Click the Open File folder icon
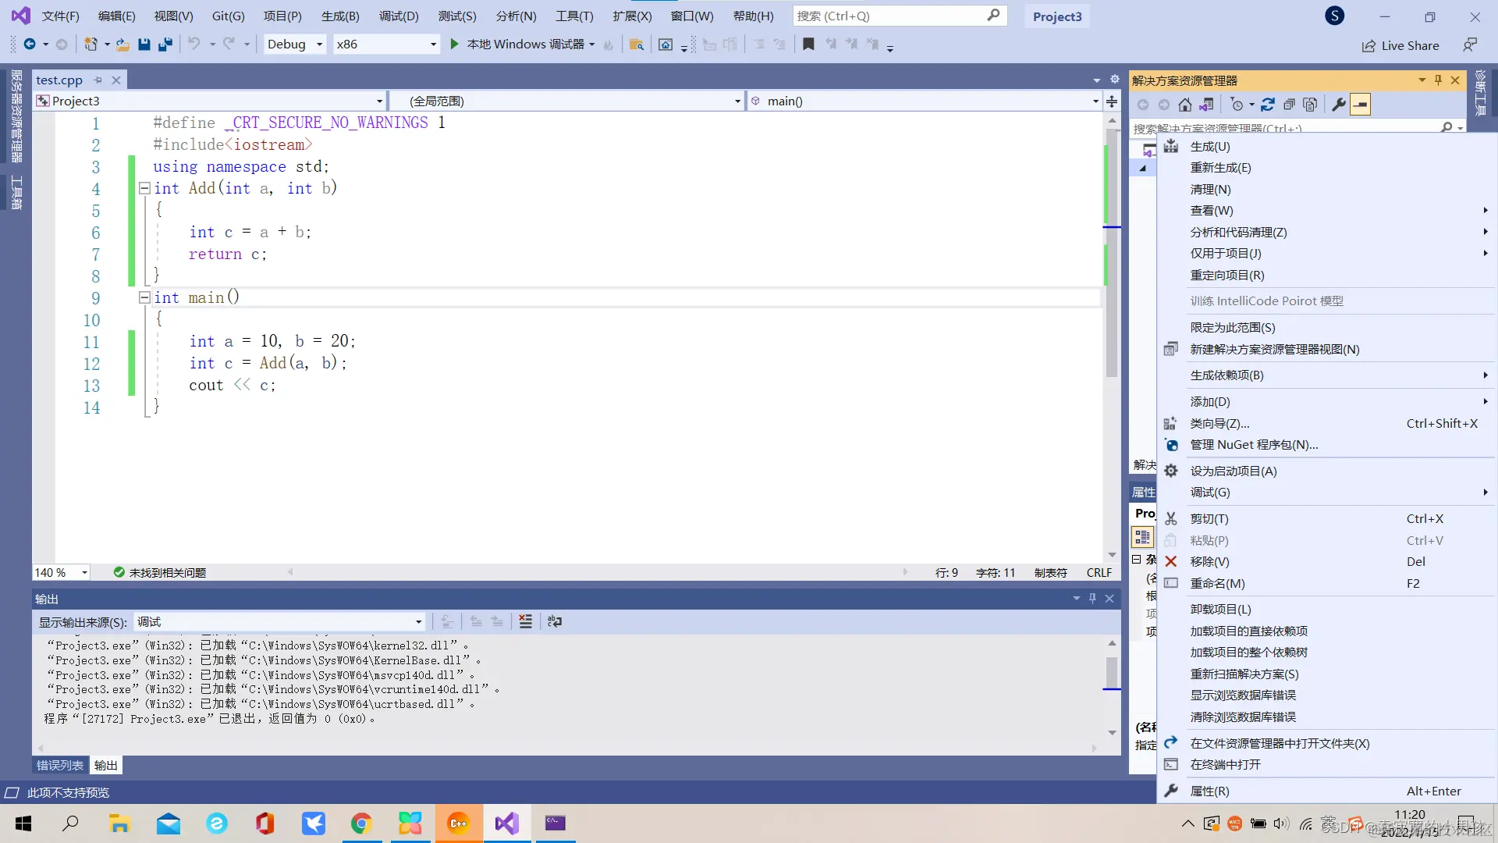The width and height of the screenshot is (1498, 843). (122, 44)
